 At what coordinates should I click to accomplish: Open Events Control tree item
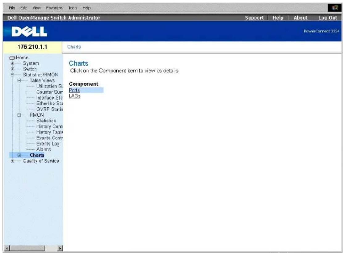coord(49,138)
